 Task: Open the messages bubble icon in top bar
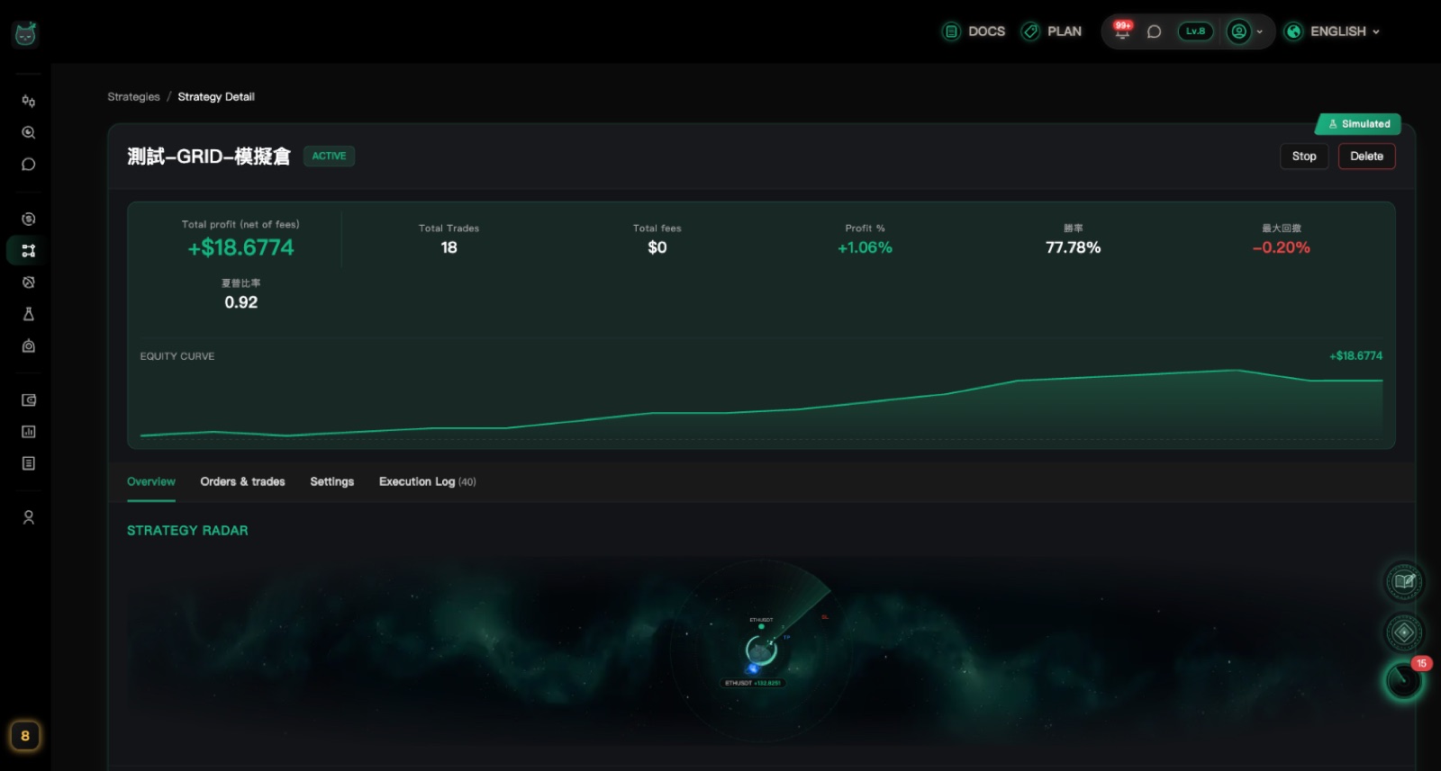pyautogui.click(x=1154, y=31)
